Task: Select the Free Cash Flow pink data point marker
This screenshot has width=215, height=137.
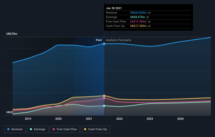Action: [x=104, y=98]
